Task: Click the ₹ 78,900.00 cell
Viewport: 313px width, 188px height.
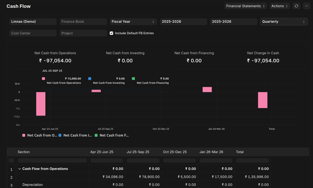Action: [149, 177]
